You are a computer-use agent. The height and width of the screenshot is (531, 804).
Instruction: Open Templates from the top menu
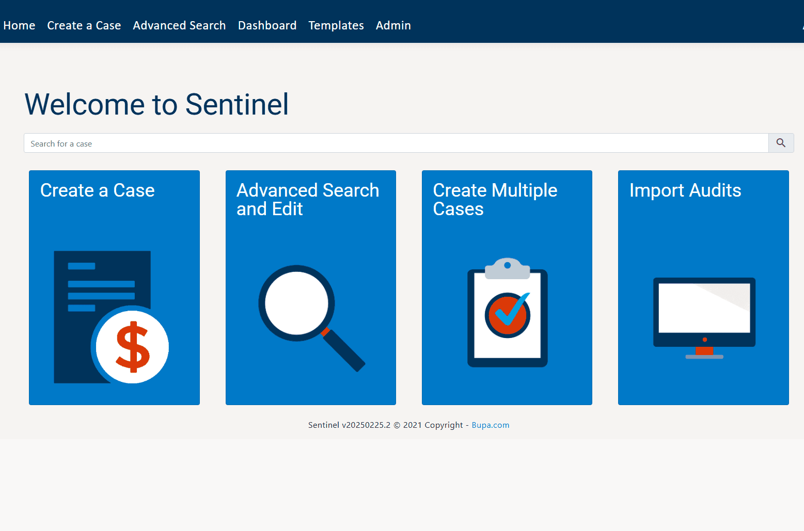336,25
